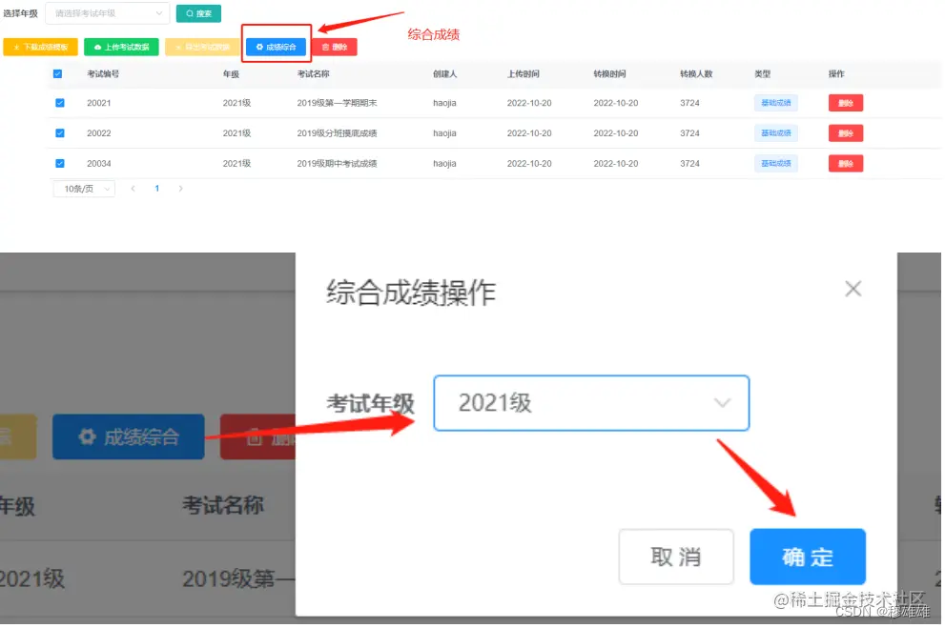Screen dimensions: 945x628
Task: Click the next-page arrow in pagination
Action: 181,188
